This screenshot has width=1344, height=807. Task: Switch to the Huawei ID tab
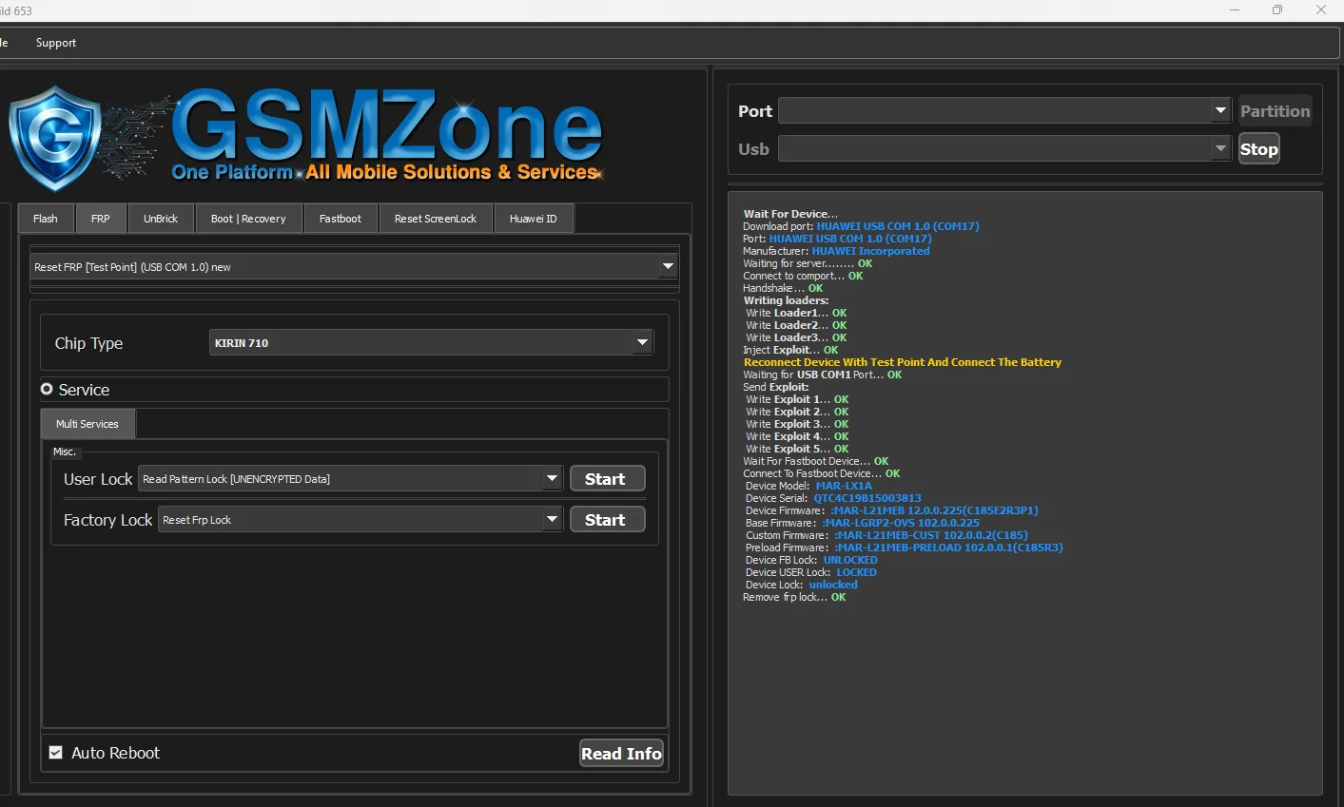[534, 219]
